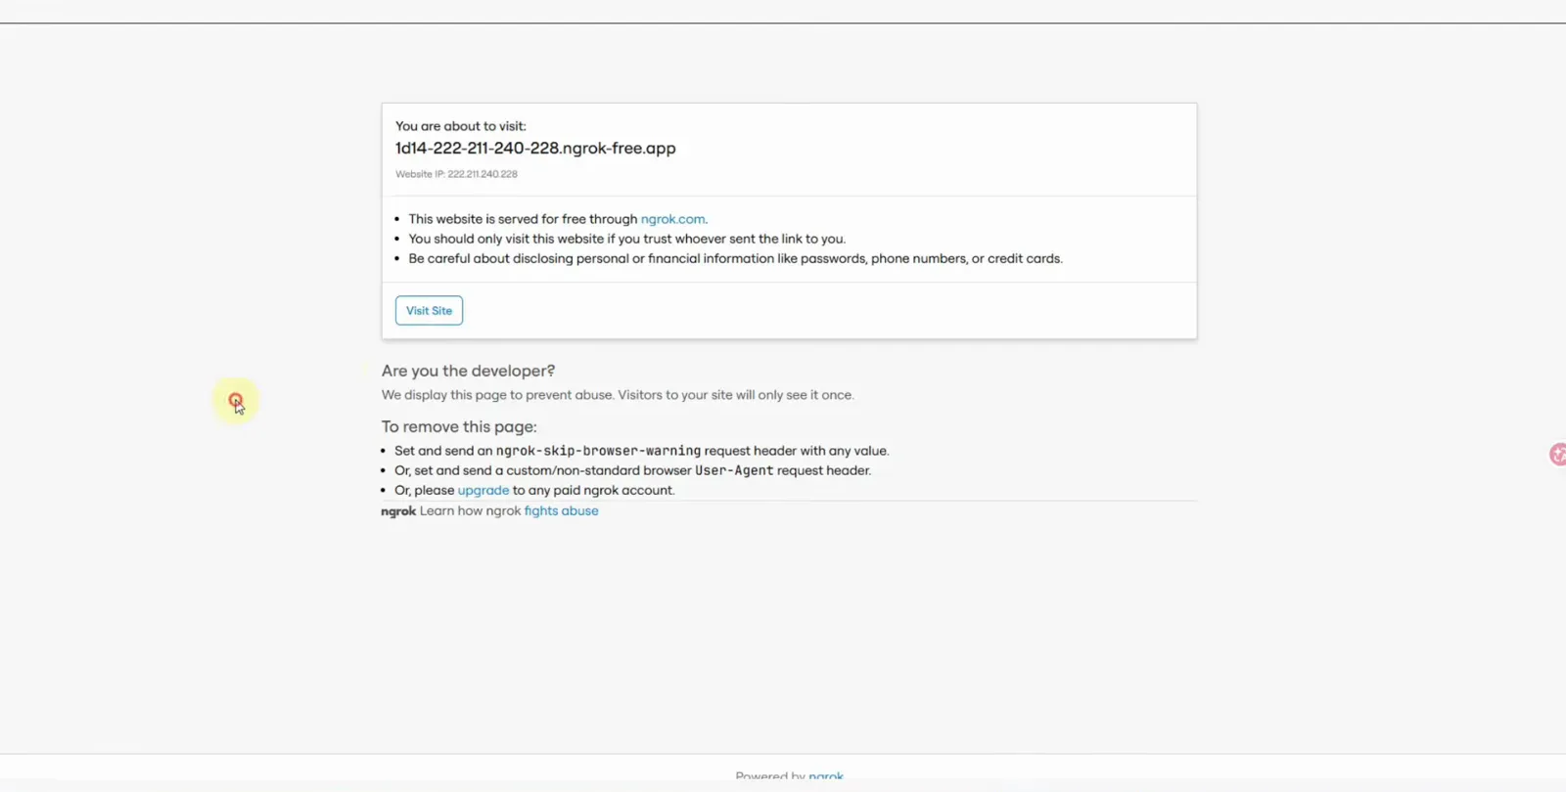Screen dimensions: 1566x792
Task: Open the ngrok.com link
Action: [672, 219]
